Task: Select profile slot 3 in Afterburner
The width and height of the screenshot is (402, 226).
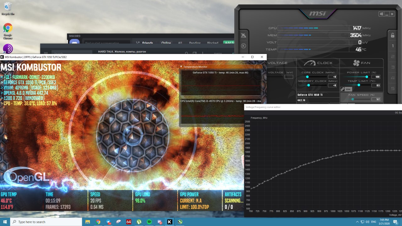Action: pyautogui.click(x=392, y=67)
